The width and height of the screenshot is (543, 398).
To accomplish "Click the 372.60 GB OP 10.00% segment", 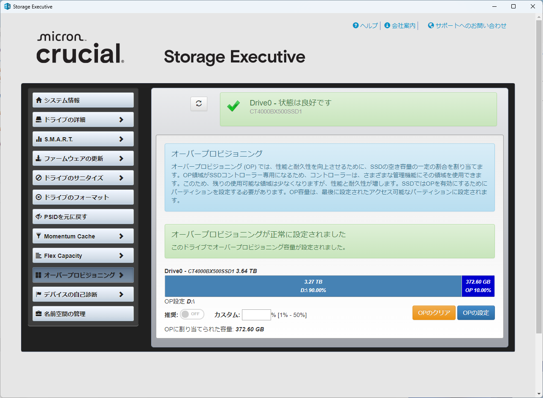I will [478, 286].
